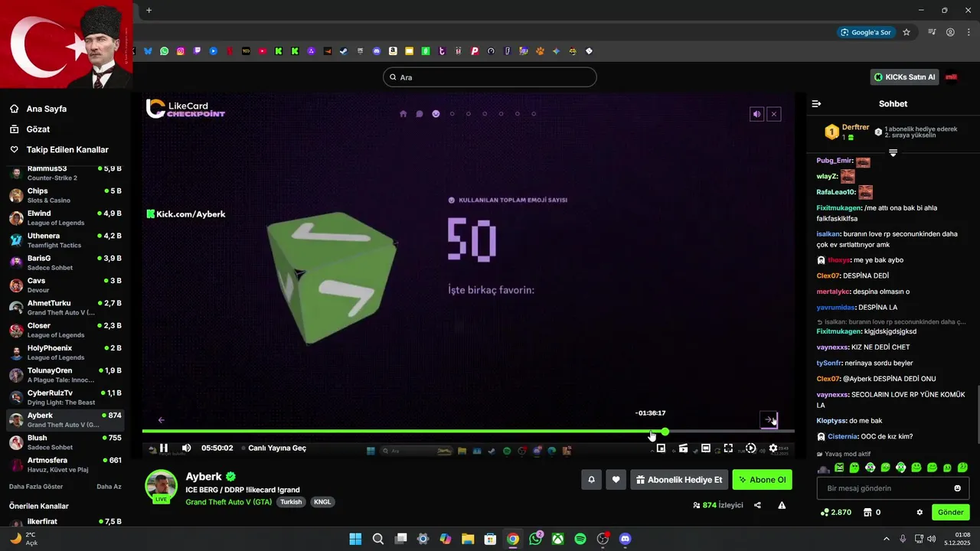Open the Chips channel in sidebar

(x=65, y=195)
